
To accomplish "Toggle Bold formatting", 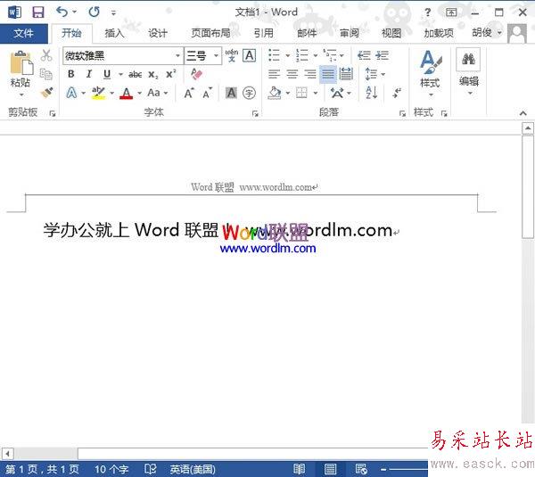I will pos(71,74).
